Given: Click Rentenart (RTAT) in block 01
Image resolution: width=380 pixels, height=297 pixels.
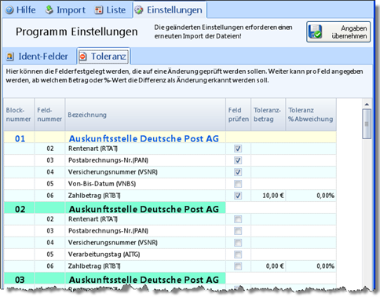Looking at the screenshot, I should (x=93, y=148).
